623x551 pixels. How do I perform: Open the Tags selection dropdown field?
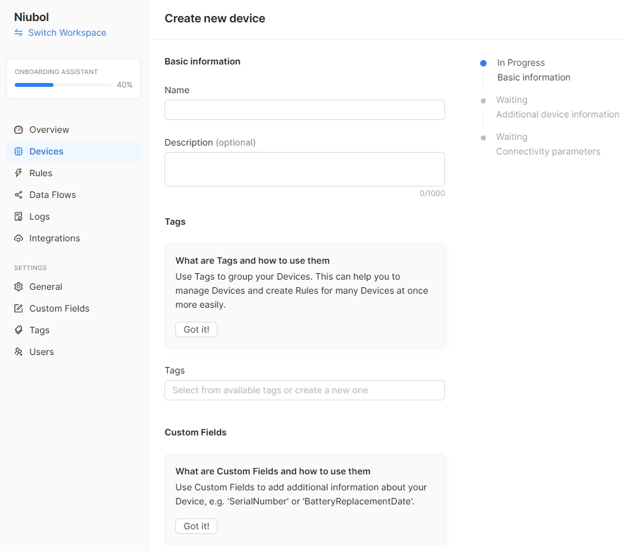(x=304, y=390)
